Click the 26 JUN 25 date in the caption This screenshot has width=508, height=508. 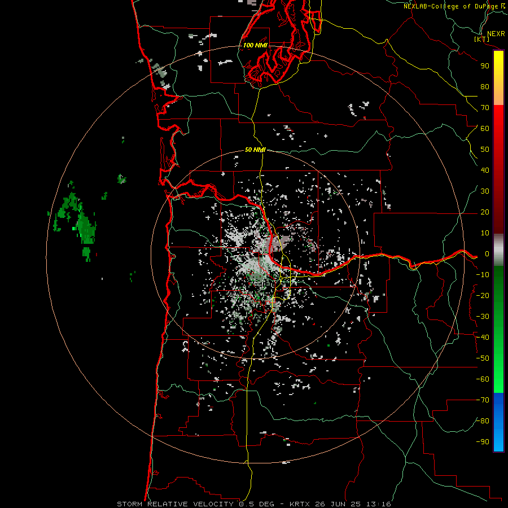tap(338, 504)
